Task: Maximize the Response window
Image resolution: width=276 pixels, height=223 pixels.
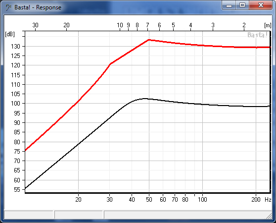Action: (x=242, y=5)
